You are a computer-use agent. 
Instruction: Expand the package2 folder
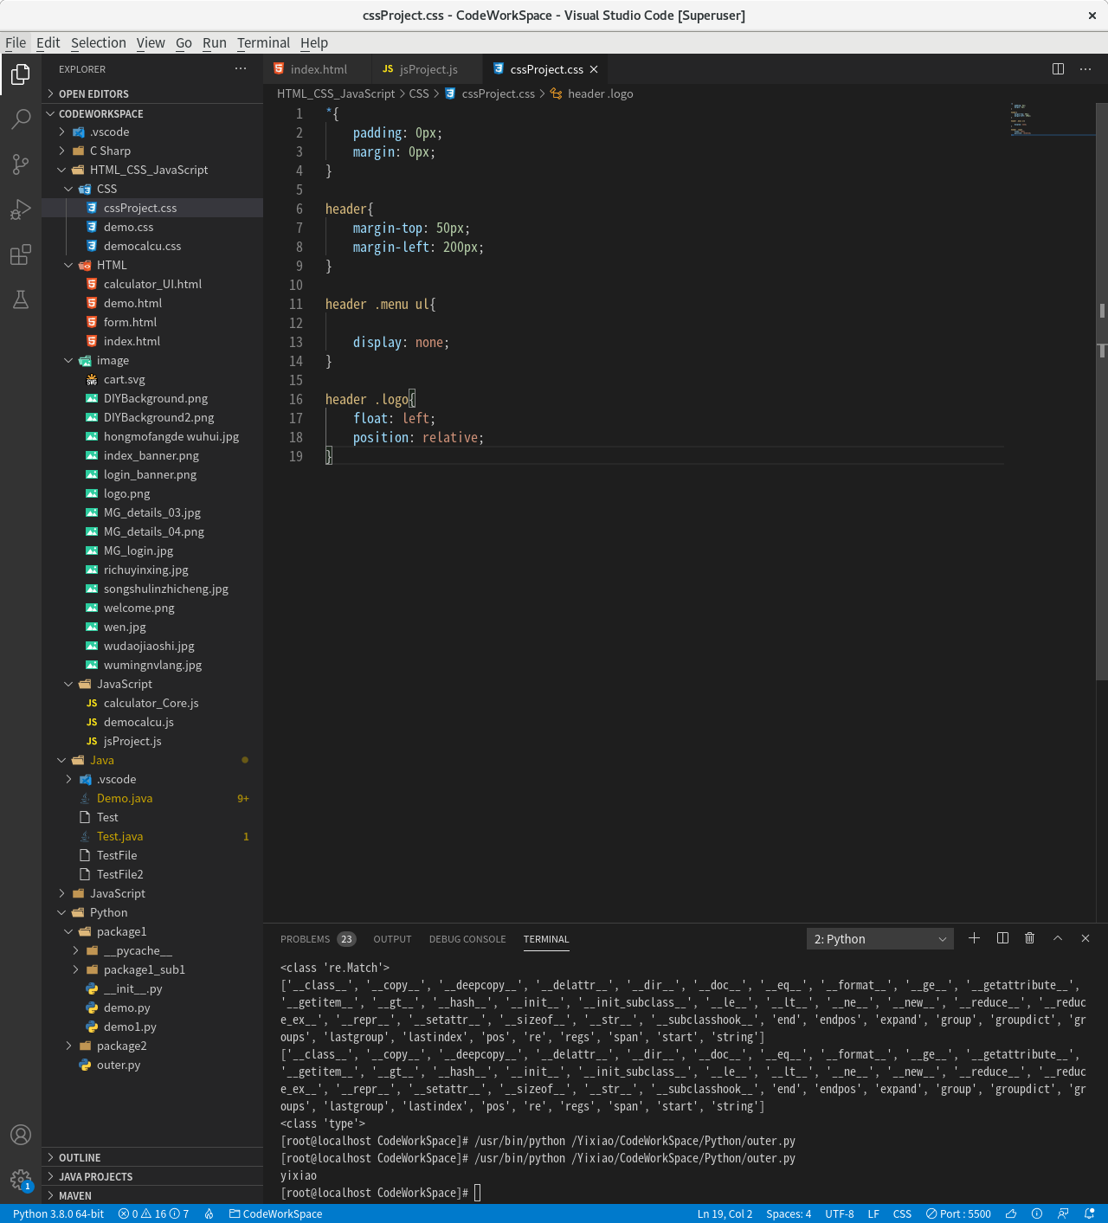coord(152,1046)
